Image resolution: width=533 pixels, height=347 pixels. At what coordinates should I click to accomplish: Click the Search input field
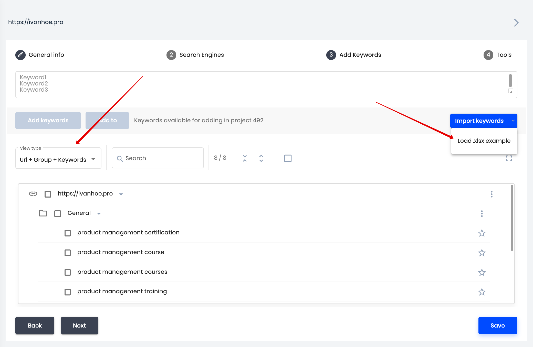[x=157, y=158]
